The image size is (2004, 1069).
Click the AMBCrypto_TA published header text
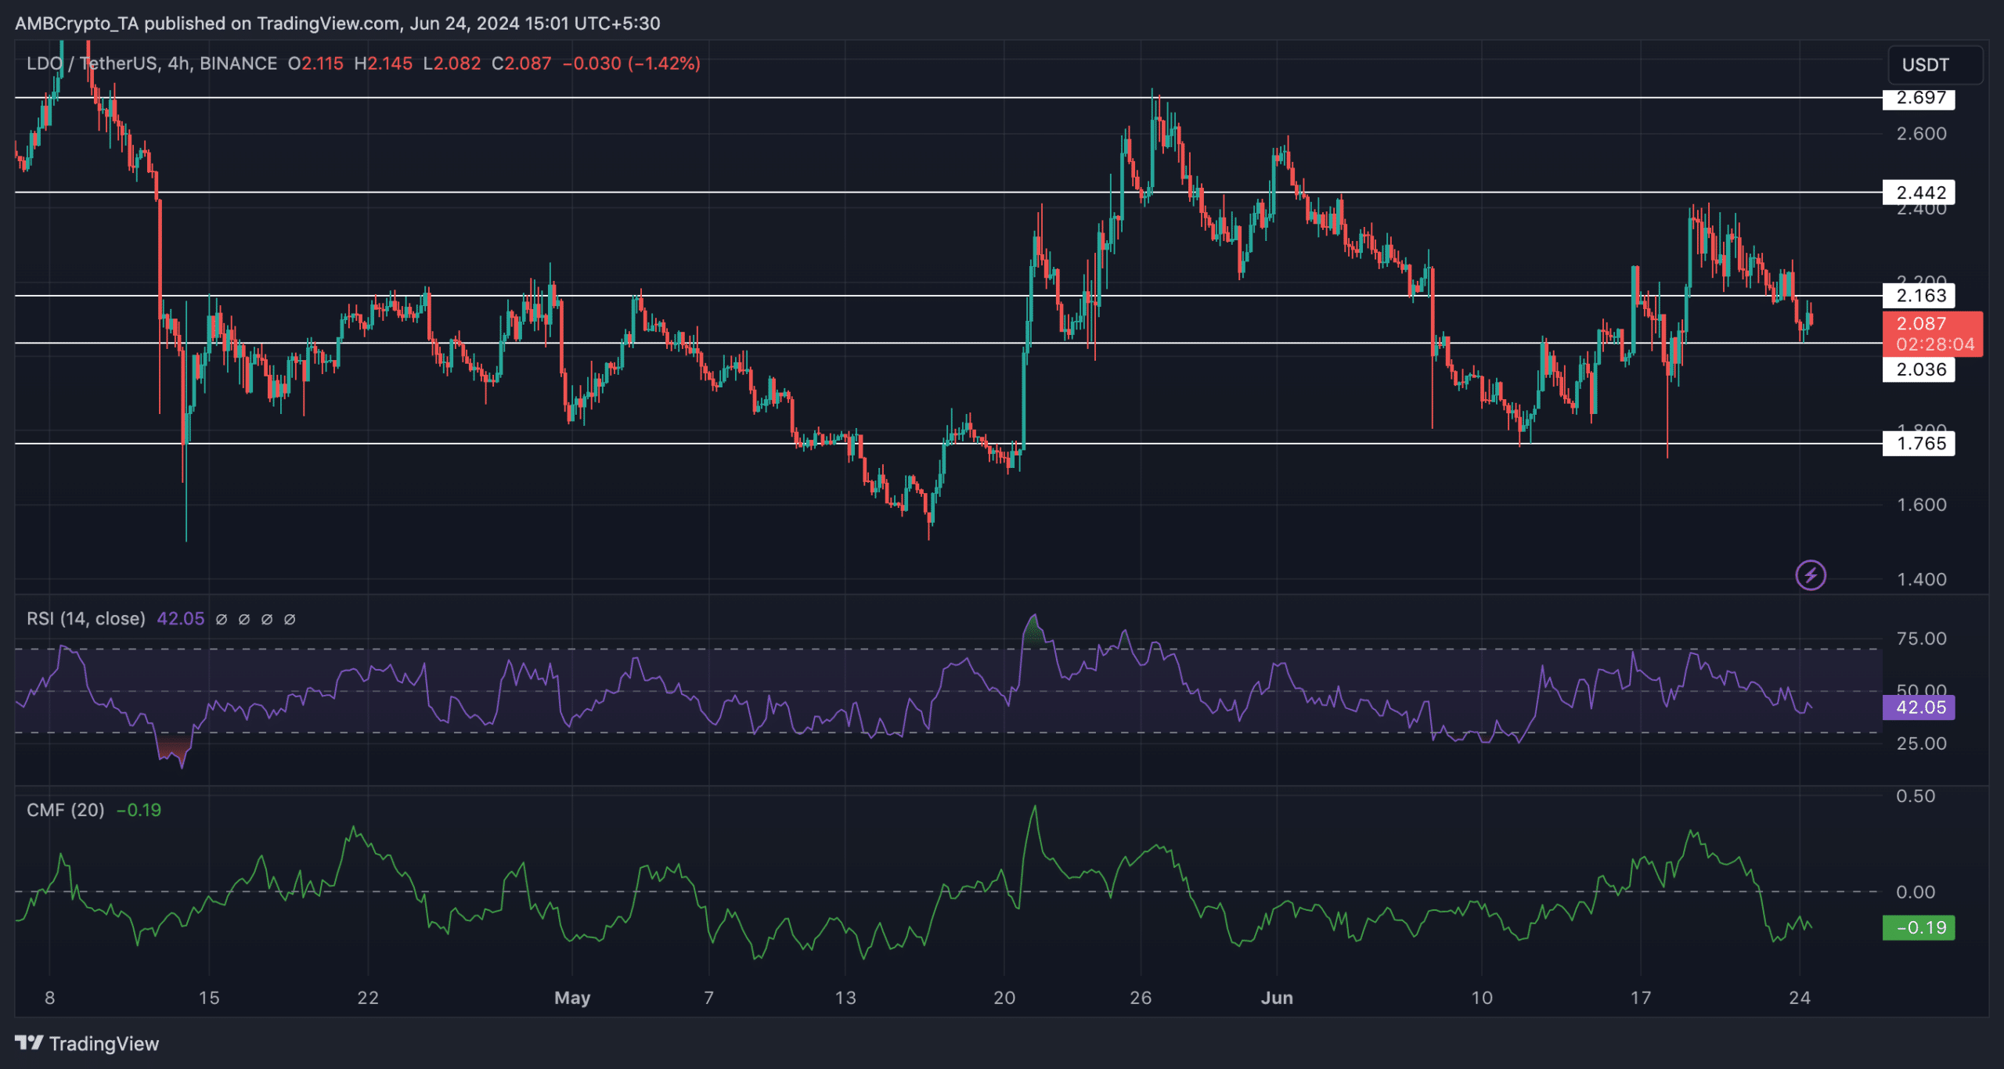pos(337,23)
